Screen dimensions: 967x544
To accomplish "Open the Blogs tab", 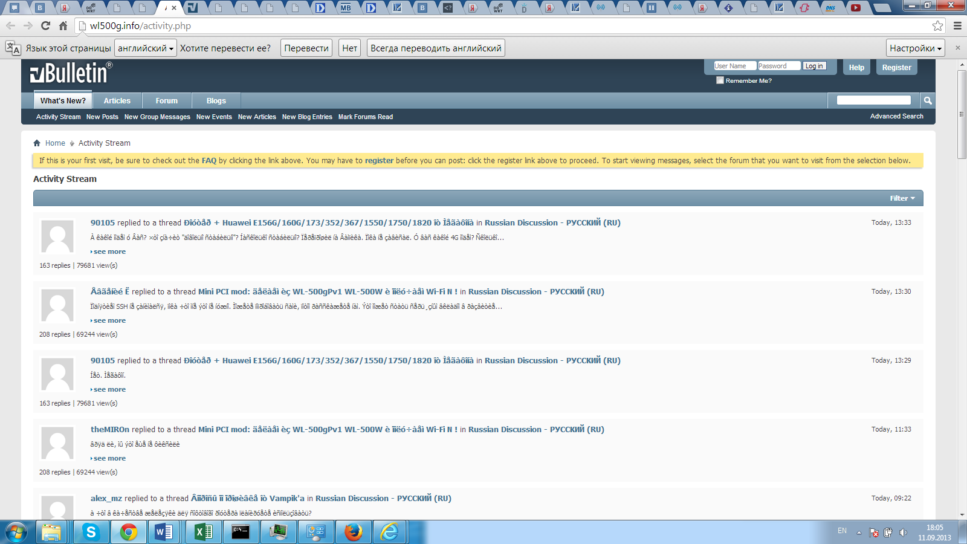I will [x=216, y=101].
